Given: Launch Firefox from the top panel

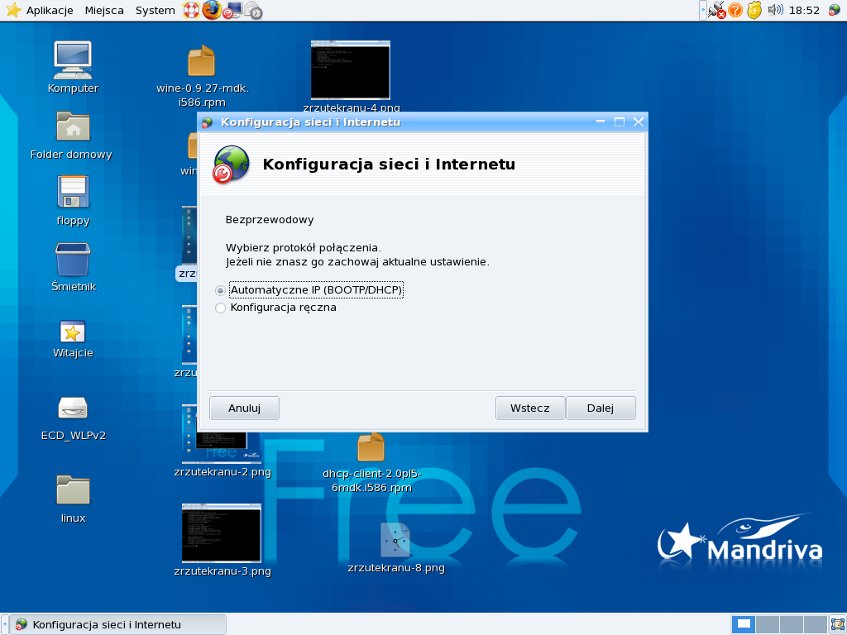Looking at the screenshot, I should pos(212,11).
